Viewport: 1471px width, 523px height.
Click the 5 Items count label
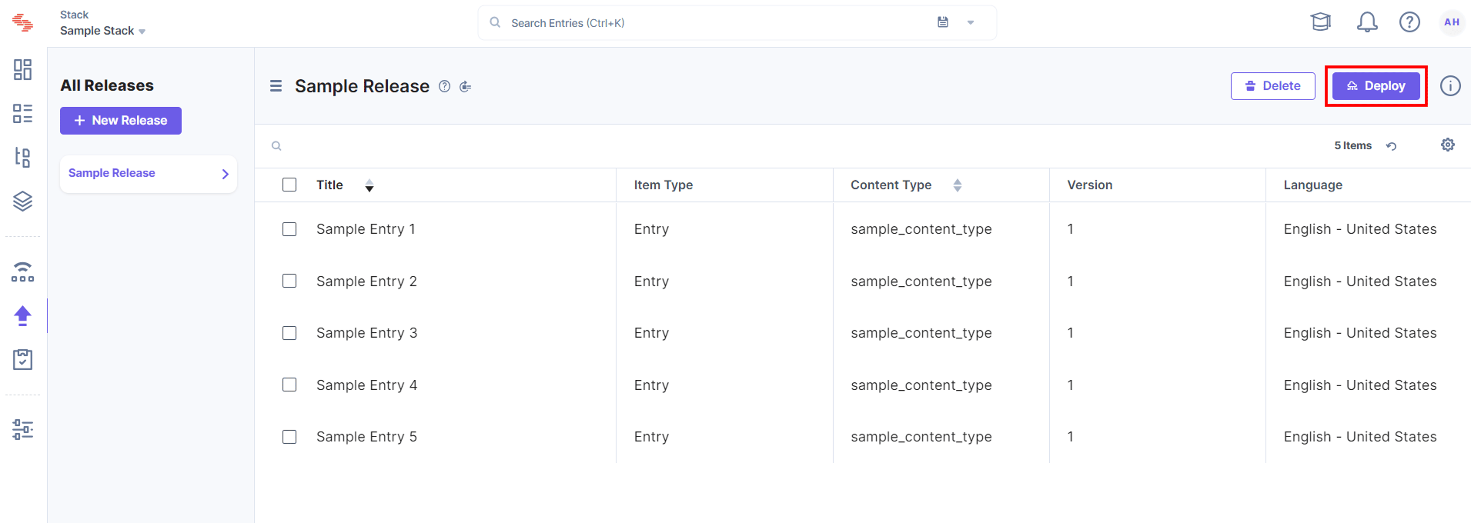1352,145
